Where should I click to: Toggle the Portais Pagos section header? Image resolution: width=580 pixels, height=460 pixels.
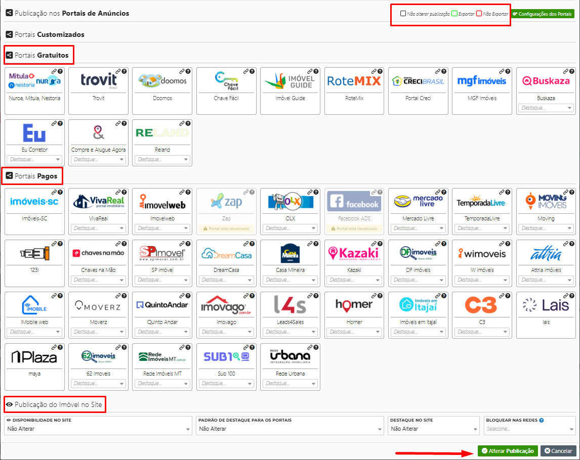tap(33, 176)
